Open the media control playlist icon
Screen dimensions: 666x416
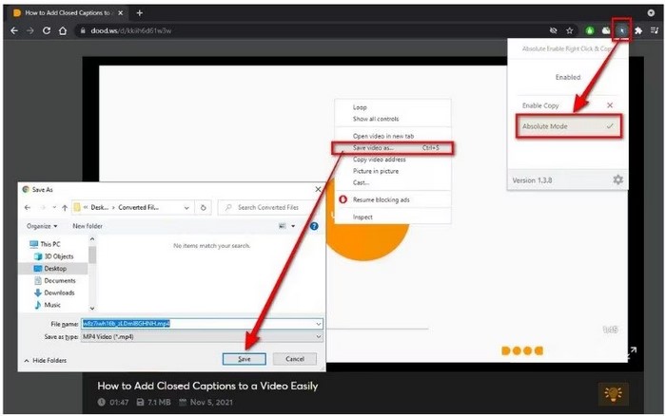coord(655,30)
